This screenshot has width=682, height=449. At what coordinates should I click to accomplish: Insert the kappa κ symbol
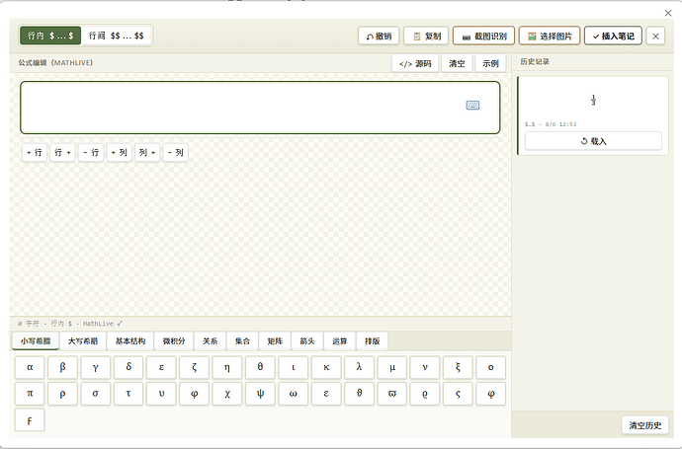tap(326, 367)
